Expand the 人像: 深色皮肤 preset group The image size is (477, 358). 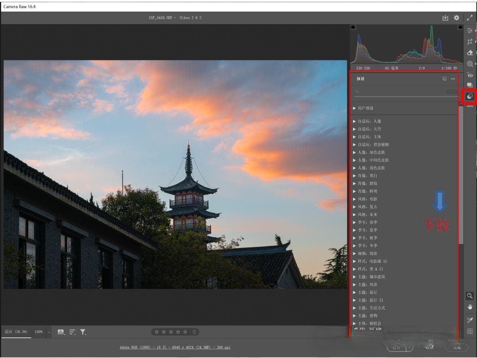[354, 152]
